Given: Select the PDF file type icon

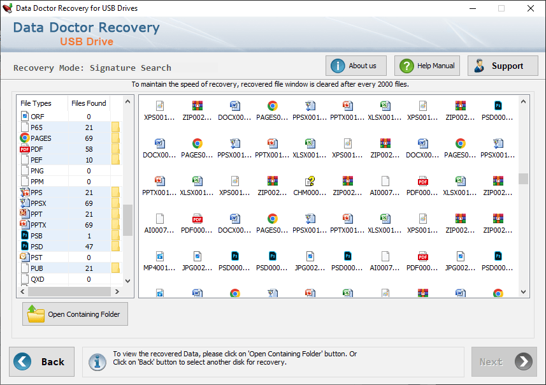Looking at the screenshot, I should pos(24,149).
